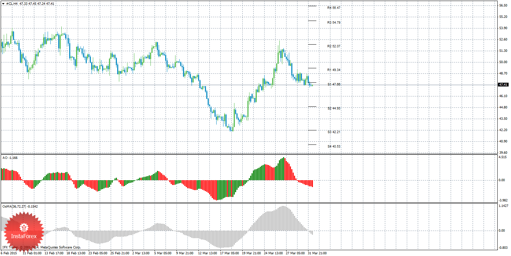Viewport: 511px width, 256px height.
Task: Click the -0.803 OsMA scale value
Action: tap(503, 248)
